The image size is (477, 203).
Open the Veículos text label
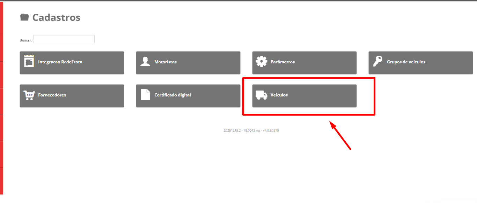click(279, 95)
